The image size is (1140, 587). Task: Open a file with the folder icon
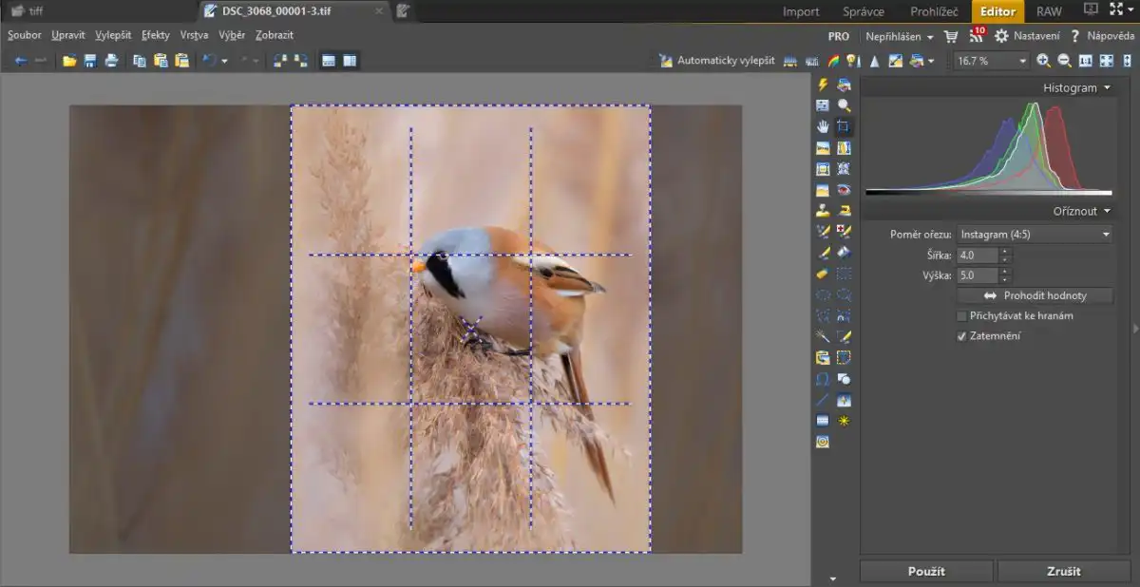click(x=69, y=61)
